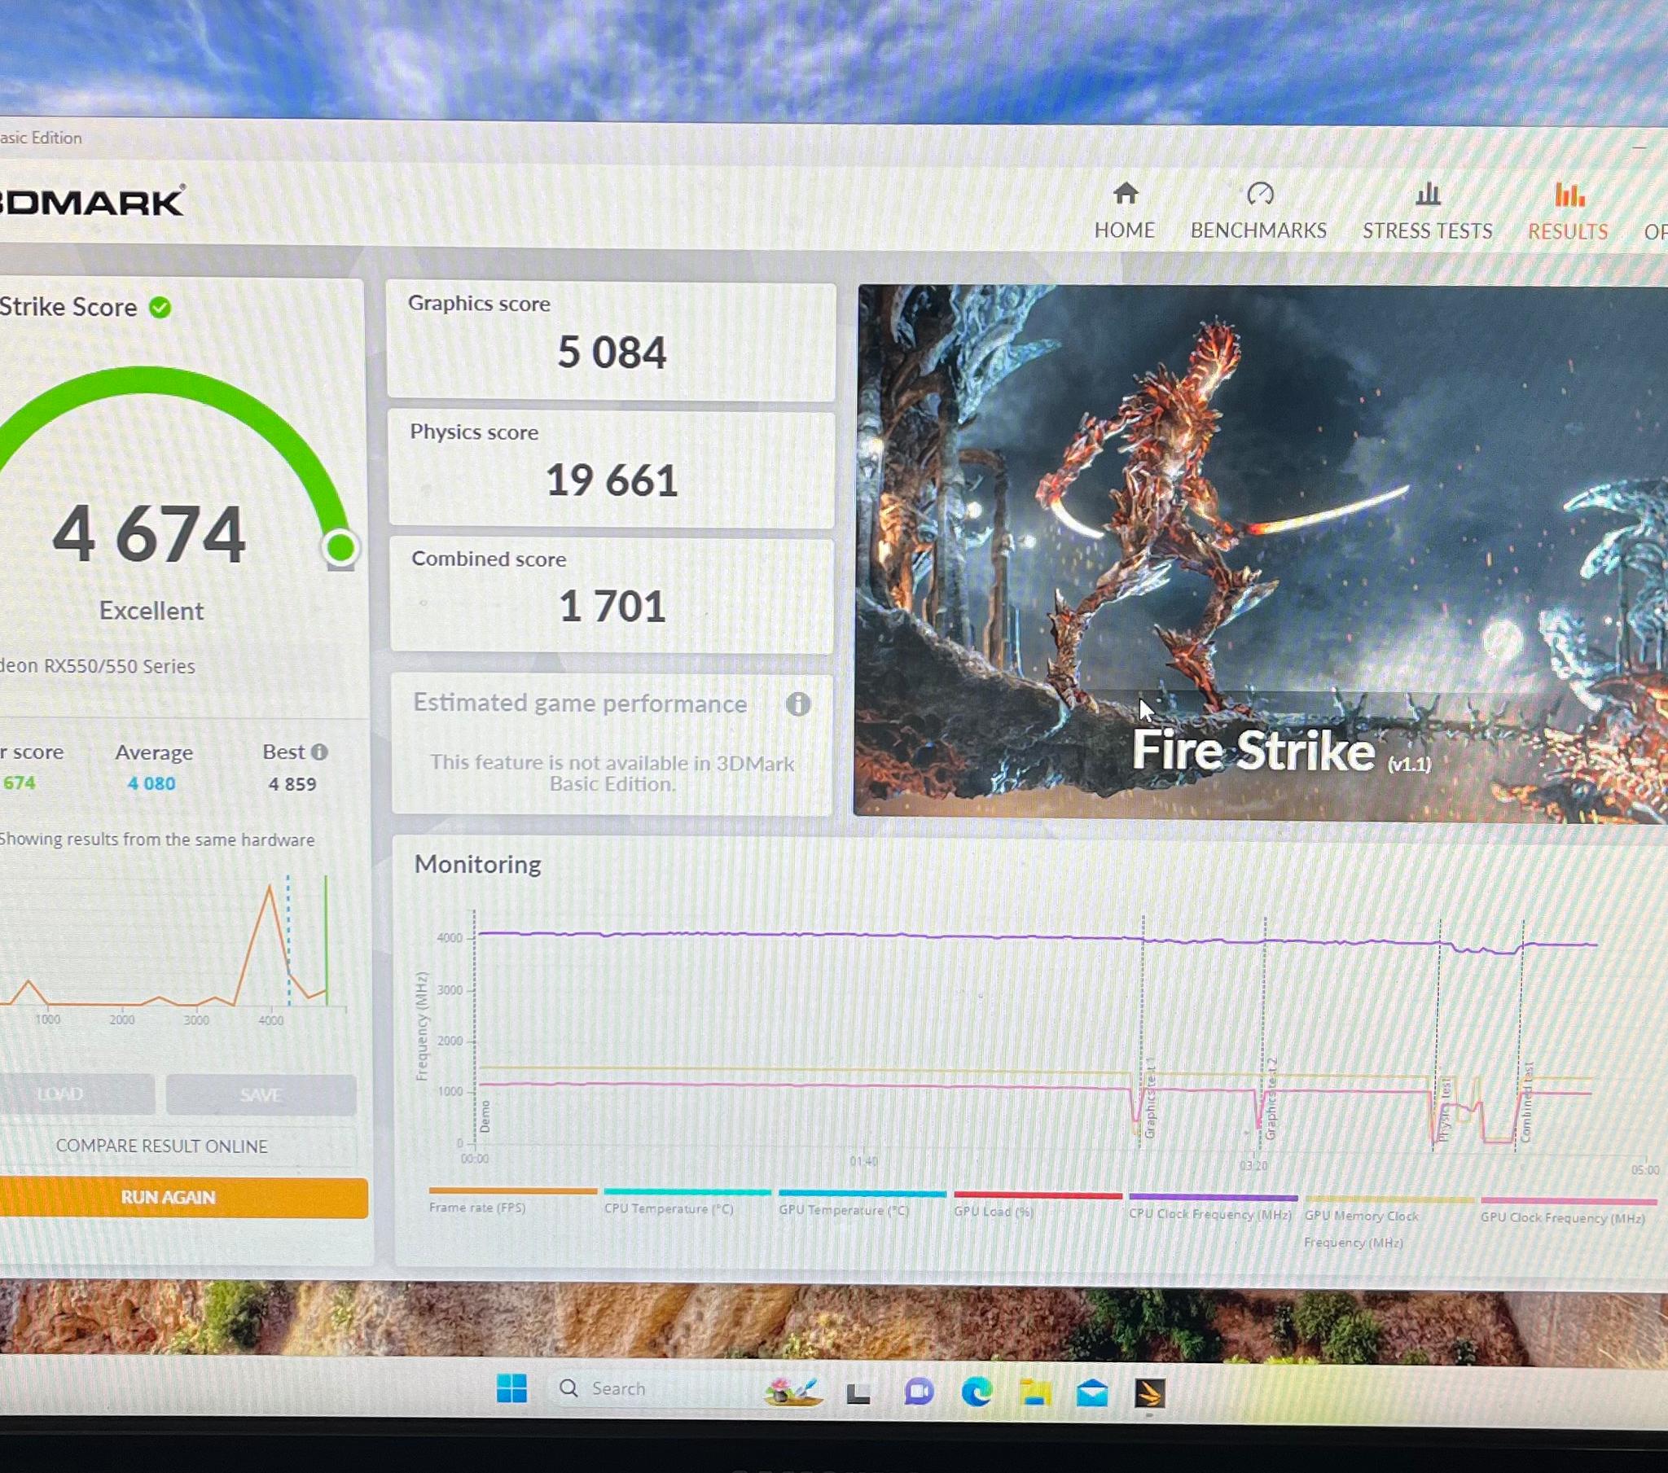Click the info icon next to Best
1668x1473 pixels.
[320, 752]
